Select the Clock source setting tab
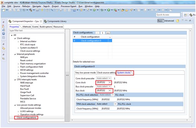 106,73
